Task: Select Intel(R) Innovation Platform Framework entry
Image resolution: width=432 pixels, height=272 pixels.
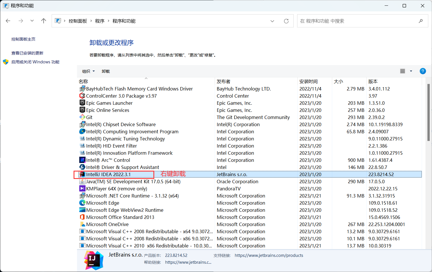Action: point(129,153)
